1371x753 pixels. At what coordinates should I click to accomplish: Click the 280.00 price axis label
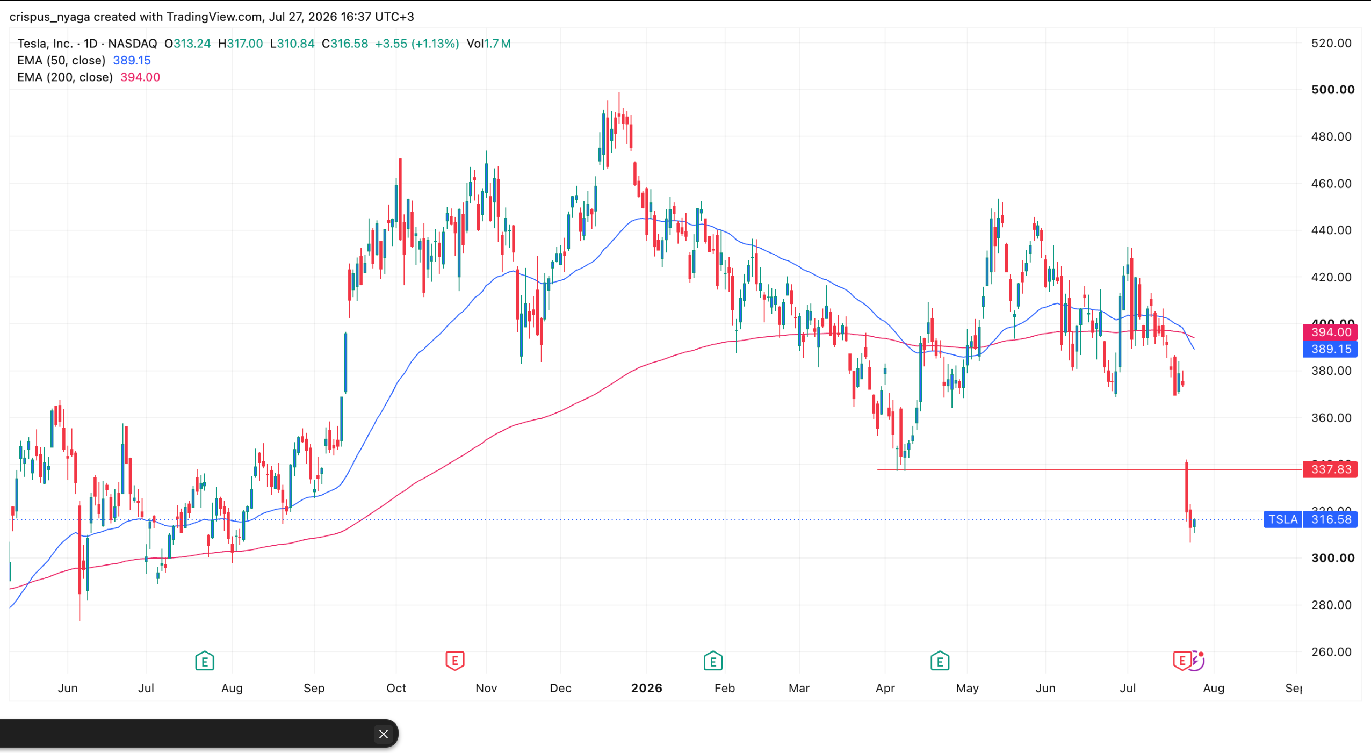point(1331,605)
